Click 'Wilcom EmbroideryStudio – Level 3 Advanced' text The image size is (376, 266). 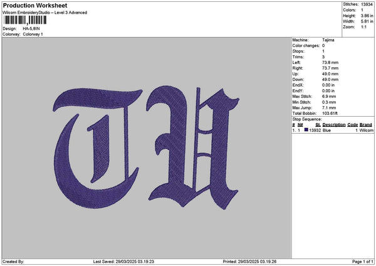45,13
